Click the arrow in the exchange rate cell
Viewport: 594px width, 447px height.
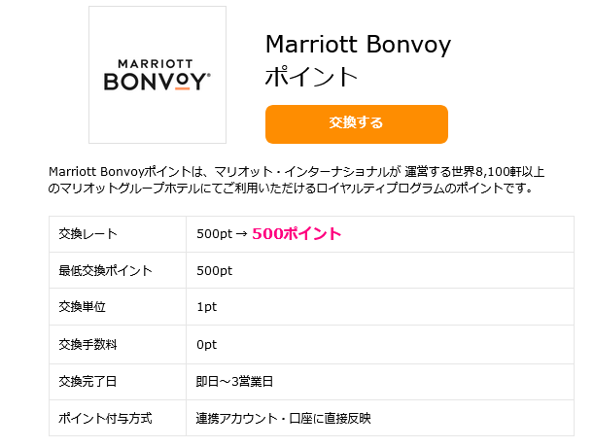click(x=242, y=234)
